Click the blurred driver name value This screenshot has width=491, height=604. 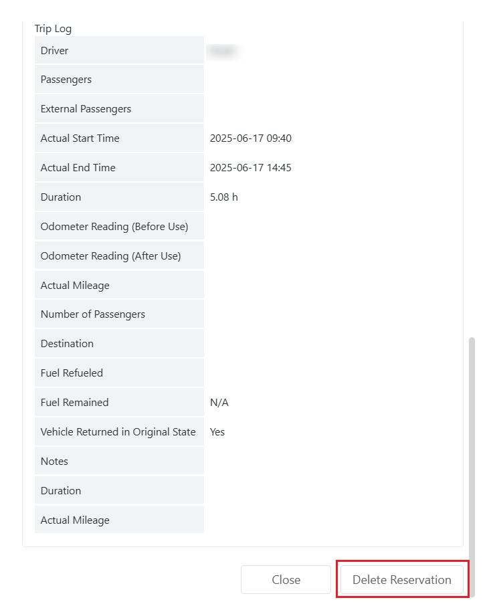tap(223, 51)
